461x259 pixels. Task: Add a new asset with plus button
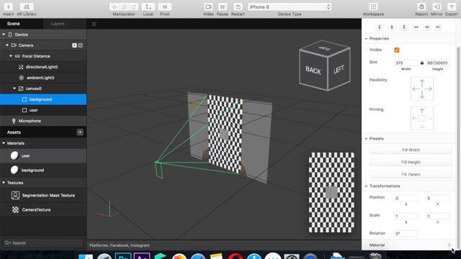point(80,132)
